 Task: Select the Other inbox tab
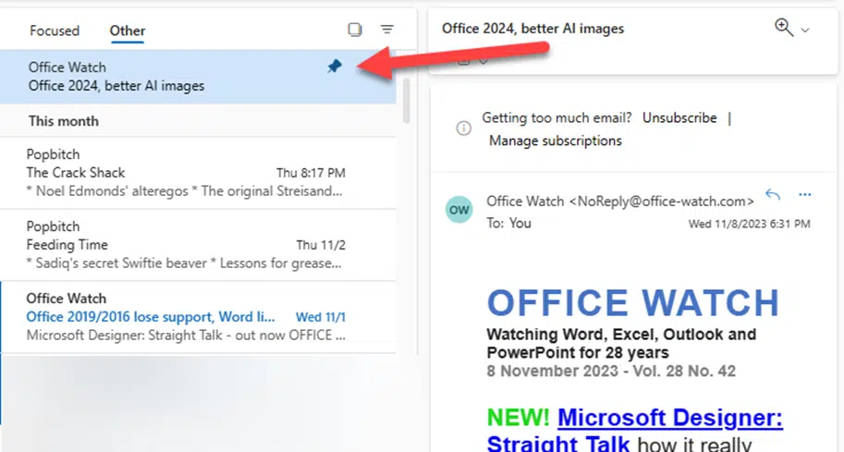128,31
